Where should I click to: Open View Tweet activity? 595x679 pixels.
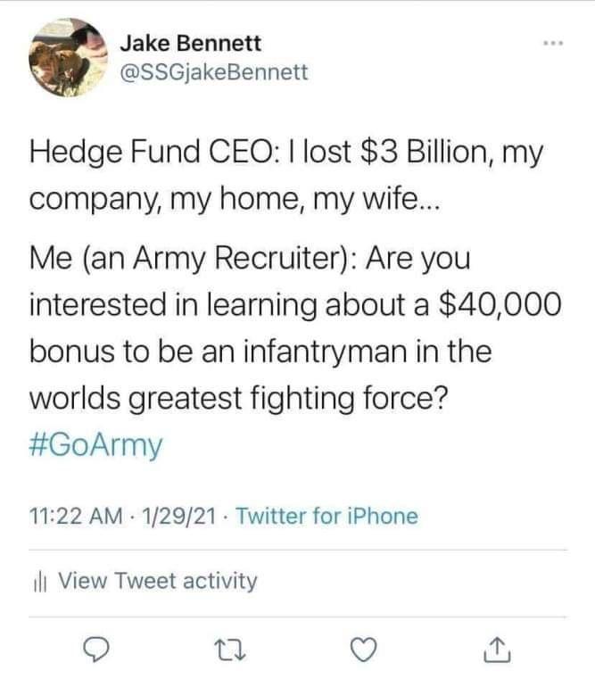pyautogui.click(x=157, y=582)
